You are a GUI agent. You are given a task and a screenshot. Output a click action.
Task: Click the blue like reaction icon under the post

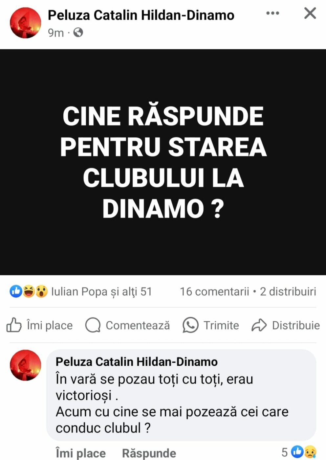pos(16,291)
